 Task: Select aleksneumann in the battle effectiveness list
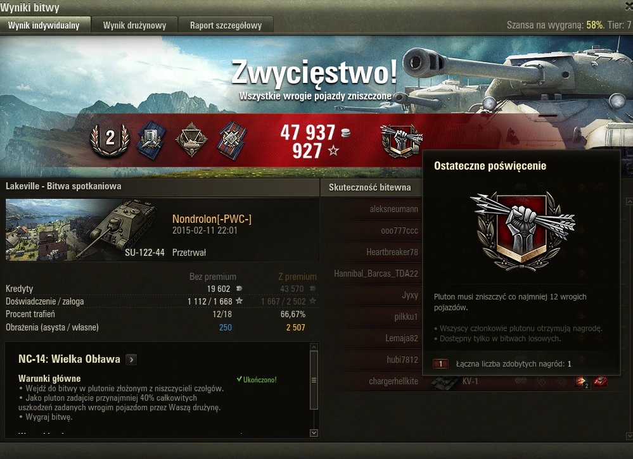click(x=393, y=209)
